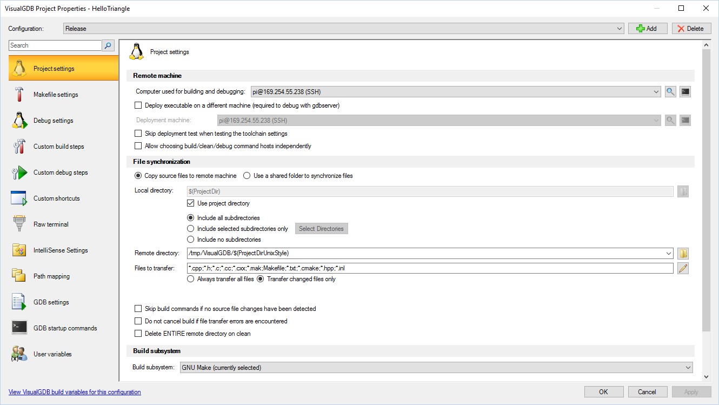Click scrollbar down arrow in settings pane

click(706, 376)
